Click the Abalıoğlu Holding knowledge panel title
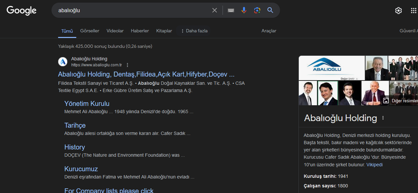This screenshot has width=418, height=193. (340, 118)
